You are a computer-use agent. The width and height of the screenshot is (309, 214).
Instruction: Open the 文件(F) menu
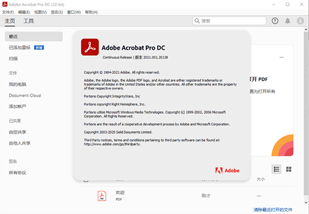[x=8, y=12]
